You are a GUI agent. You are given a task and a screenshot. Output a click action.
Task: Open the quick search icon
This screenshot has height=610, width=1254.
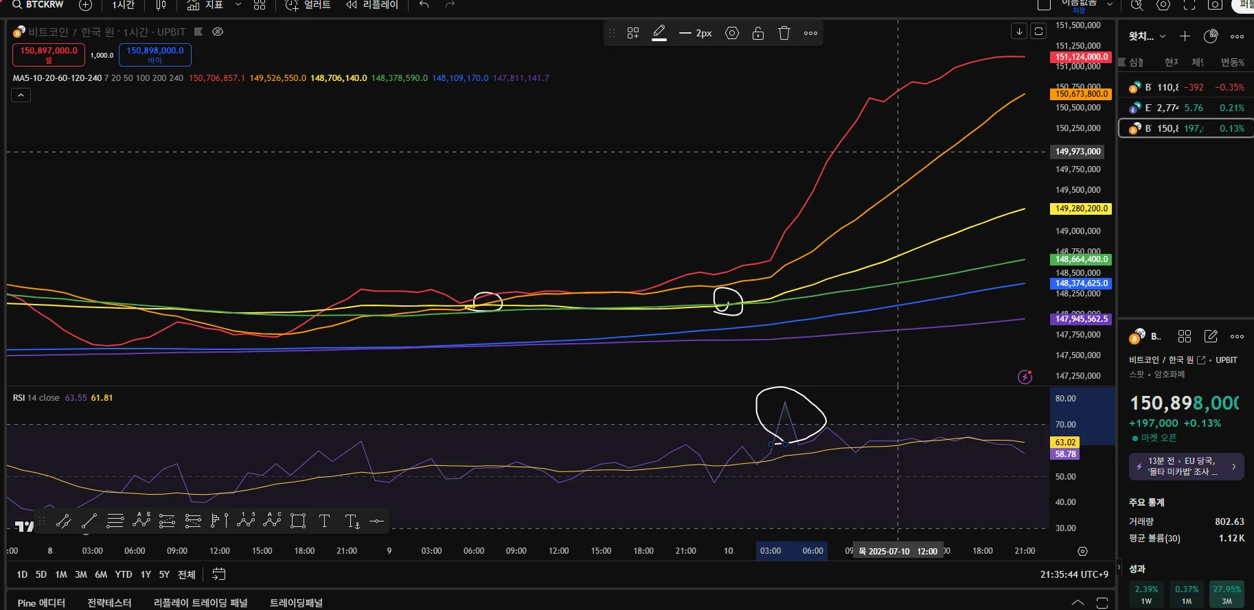tap(1137, 5)
